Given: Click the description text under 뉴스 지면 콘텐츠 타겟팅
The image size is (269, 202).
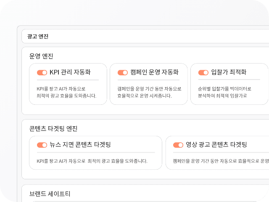Looking at the screenshot, I should tap(92, 161).
